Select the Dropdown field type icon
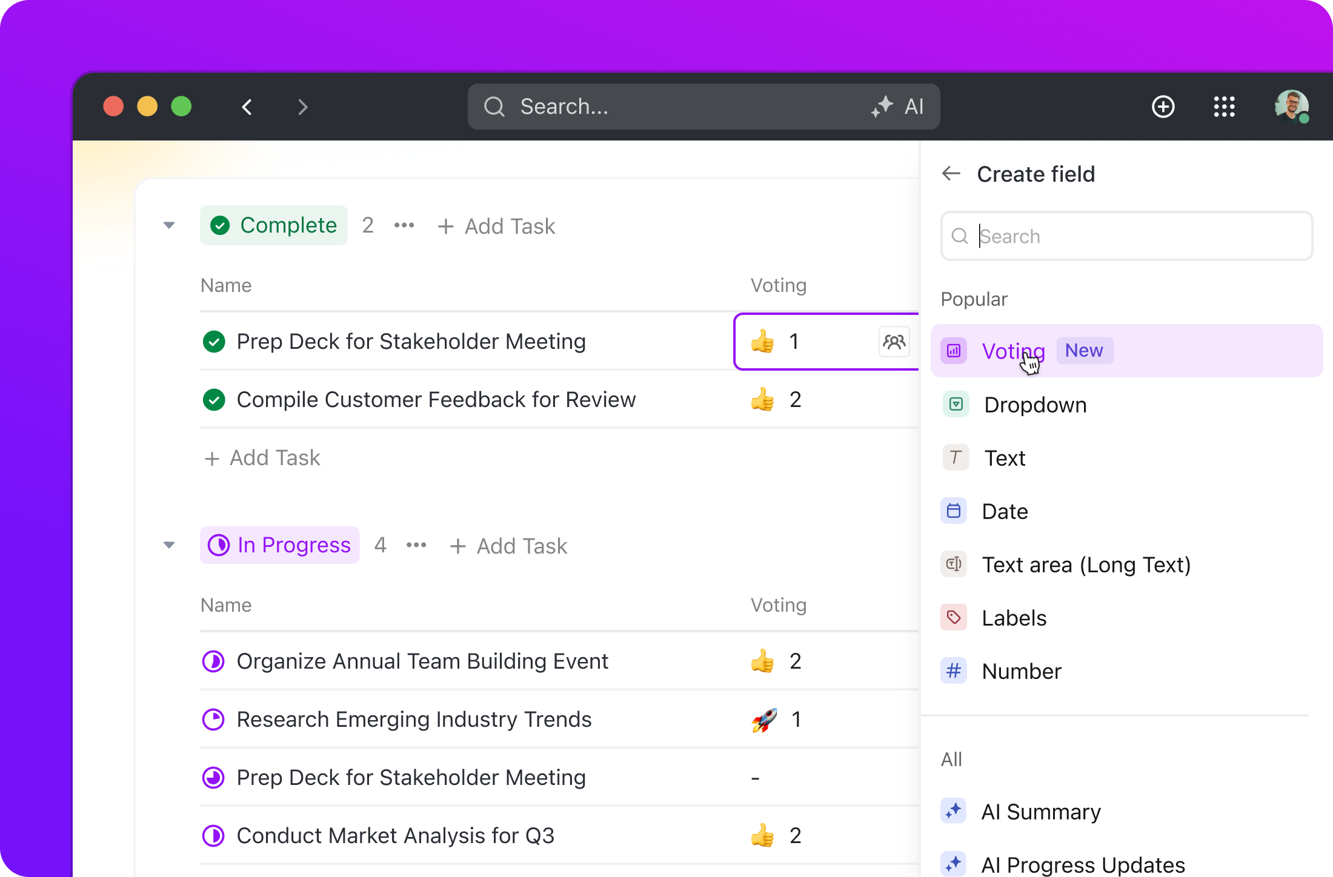This screenshot has width=1333, height=877. (x=954, y=403)
